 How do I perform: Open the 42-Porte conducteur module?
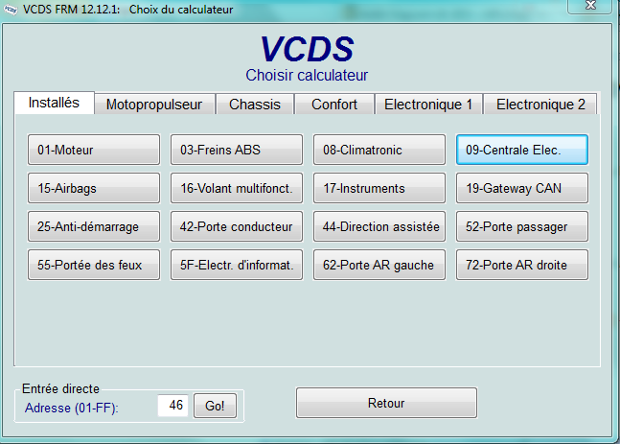237,226
